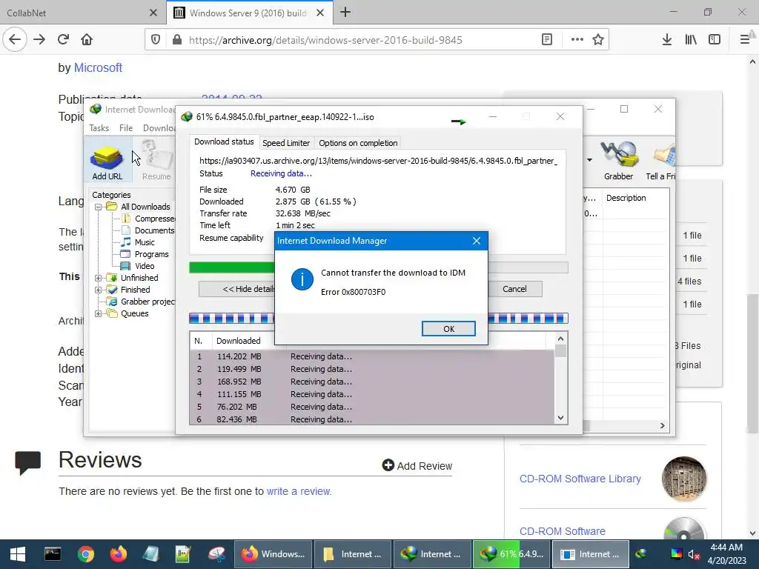Viewport: 759px width, 569px height.
Task: Cancel the ISO download
Action: pos(514,289)
